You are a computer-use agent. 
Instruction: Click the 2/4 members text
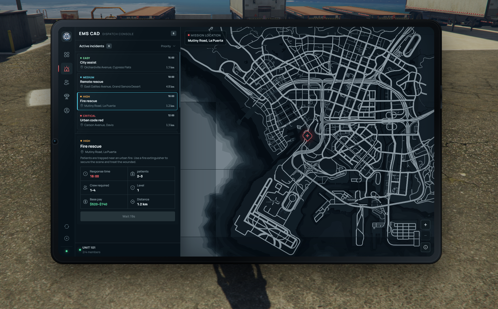91,252
